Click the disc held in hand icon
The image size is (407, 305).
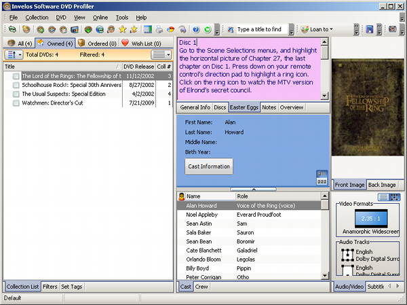(111, 29)
